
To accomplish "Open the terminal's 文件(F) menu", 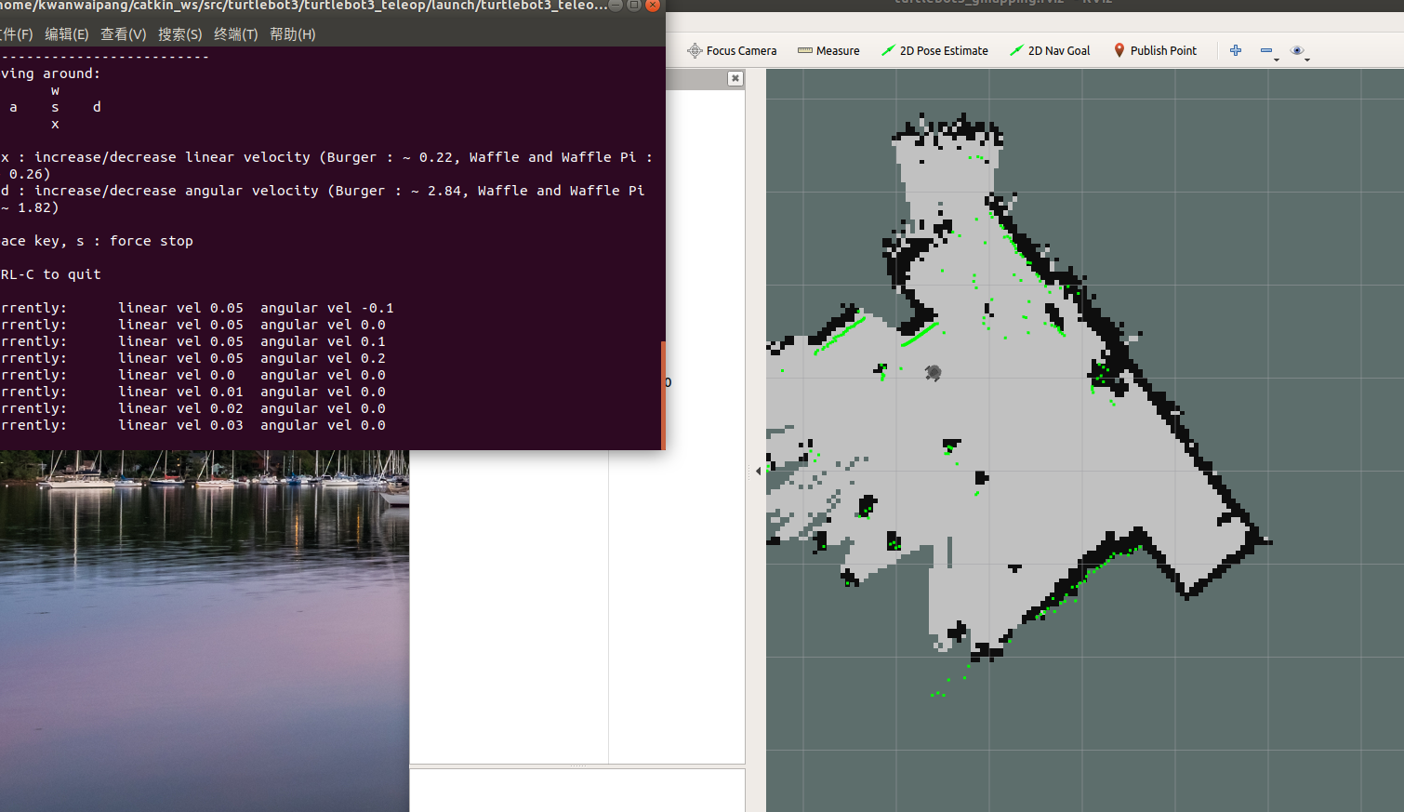I will coord(16,33).
